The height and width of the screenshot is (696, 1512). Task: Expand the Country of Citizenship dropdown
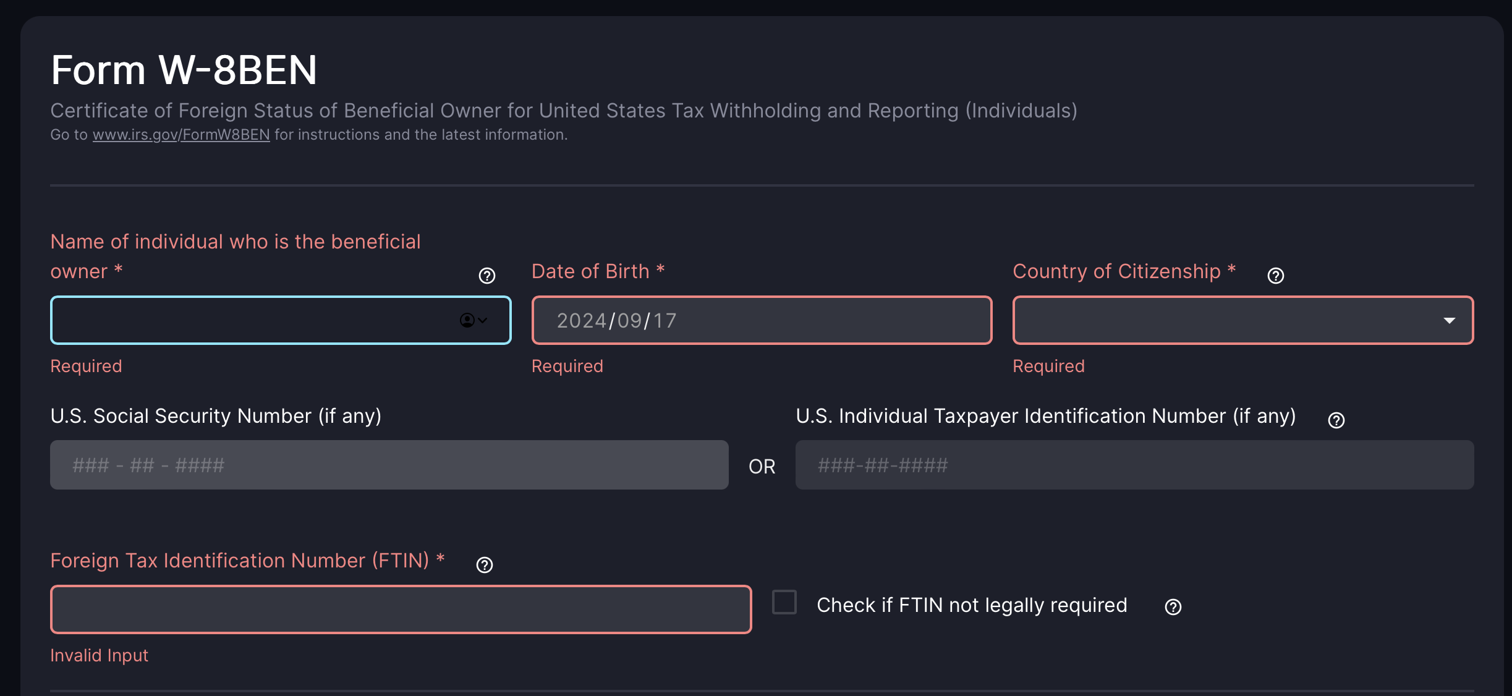(1449, 320)
